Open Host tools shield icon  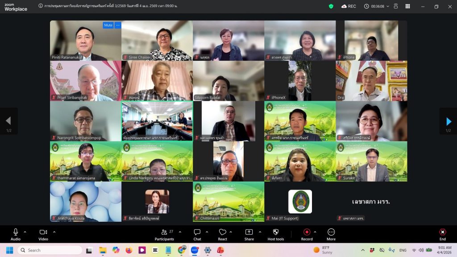click(275, 234)
